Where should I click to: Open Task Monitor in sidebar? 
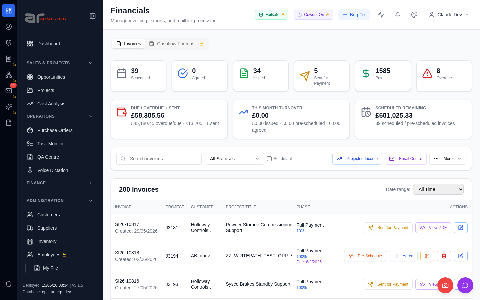[60, 144]
